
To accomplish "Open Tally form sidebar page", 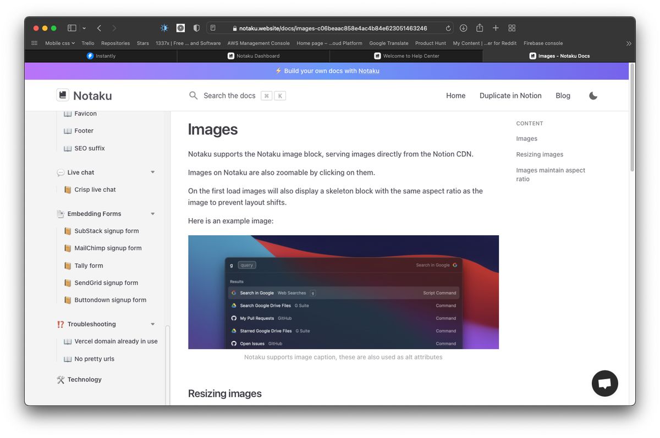I will click(89, 265).
